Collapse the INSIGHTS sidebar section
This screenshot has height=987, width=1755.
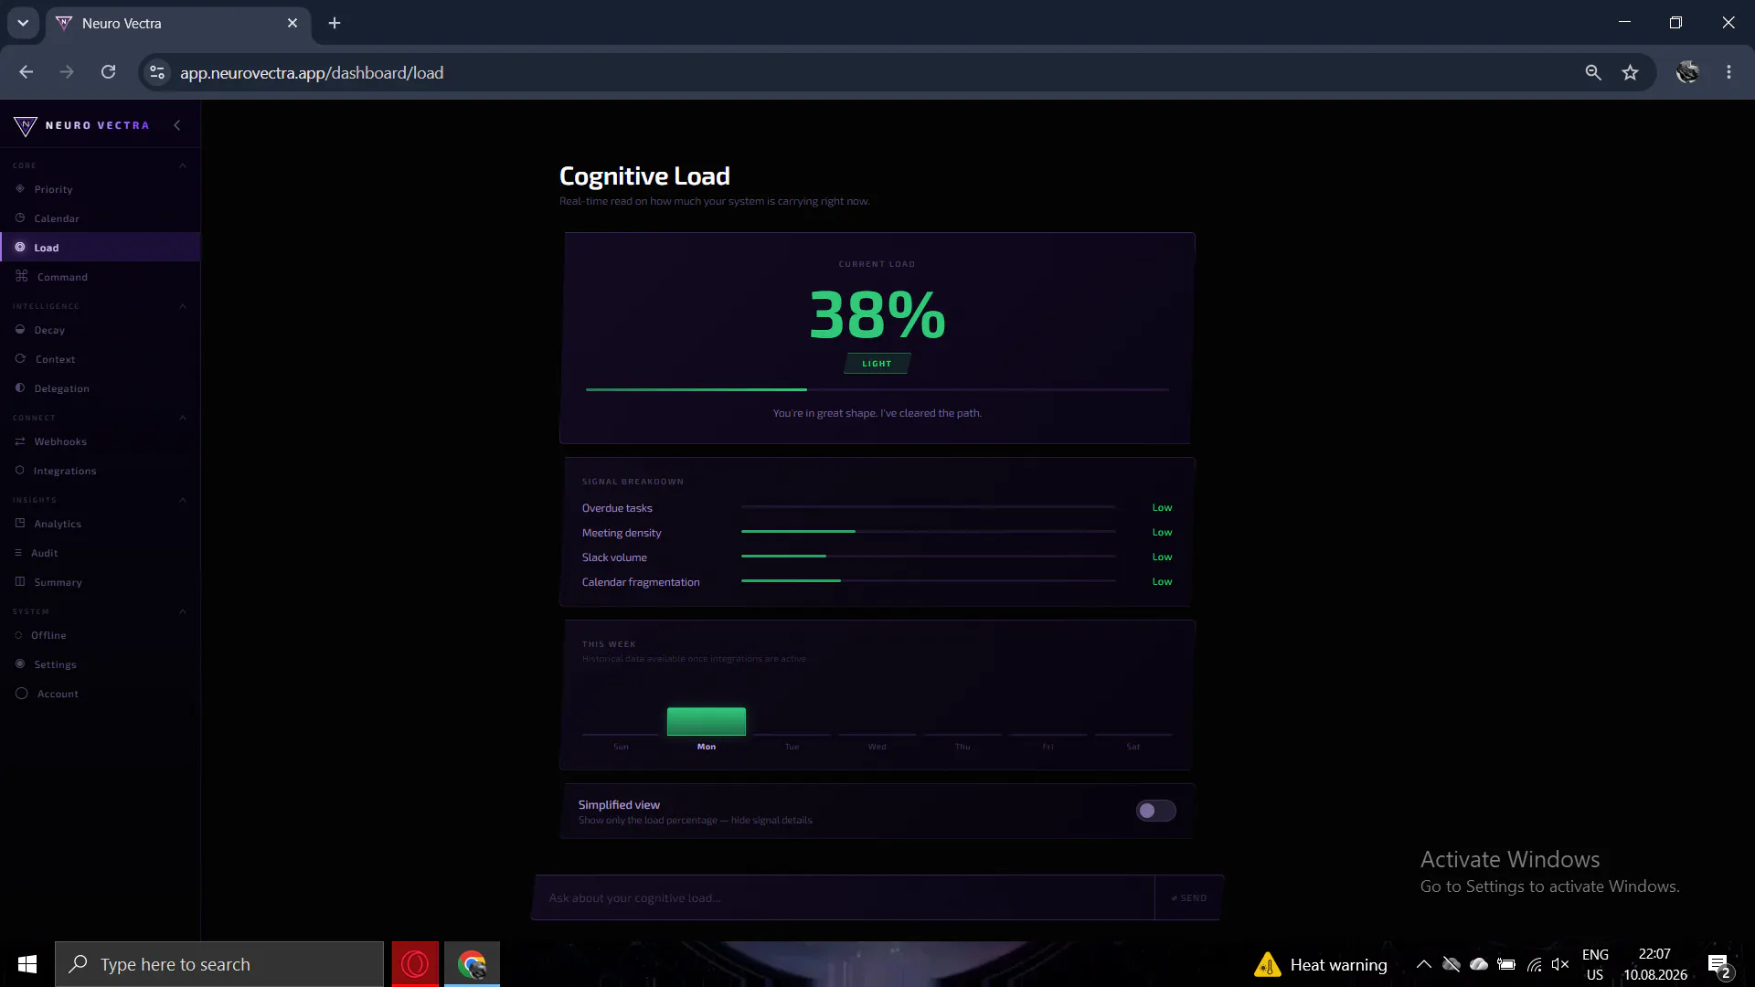pyautogui.click(x=183, y=500)
